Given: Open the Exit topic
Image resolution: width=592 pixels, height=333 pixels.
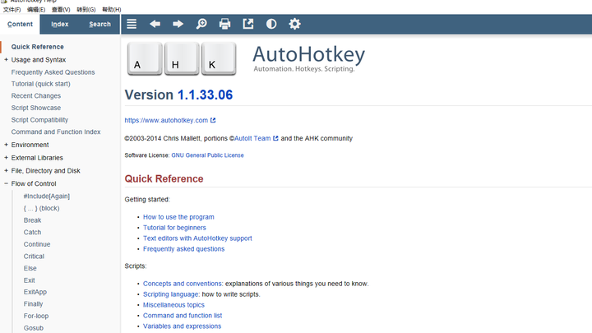Looking at the screenshot, I should point(29,280).
